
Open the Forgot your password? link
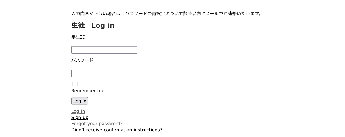97,124
